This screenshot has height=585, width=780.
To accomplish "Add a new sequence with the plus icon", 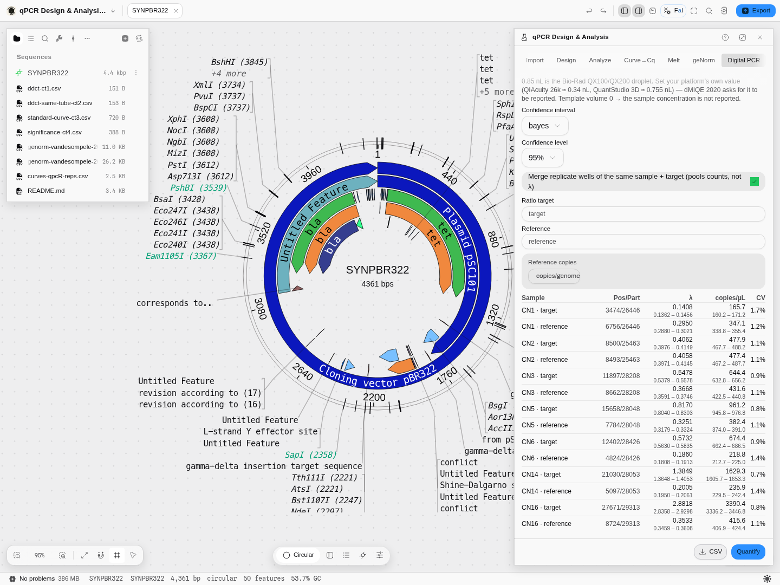I will 125,38.
